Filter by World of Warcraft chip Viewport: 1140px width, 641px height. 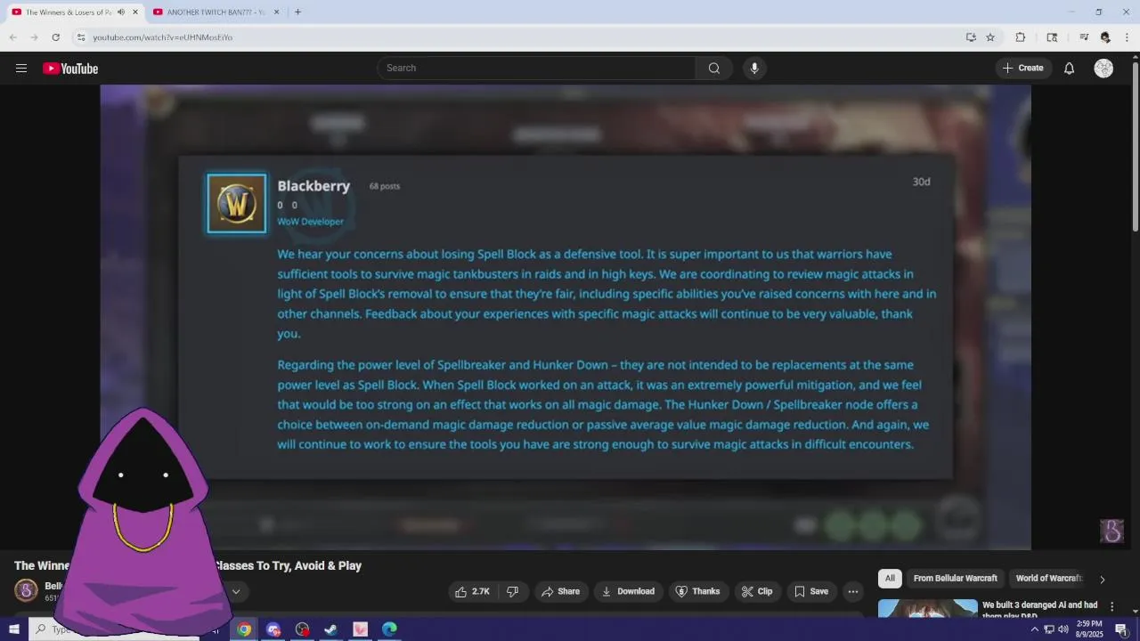coord(1049,579)
